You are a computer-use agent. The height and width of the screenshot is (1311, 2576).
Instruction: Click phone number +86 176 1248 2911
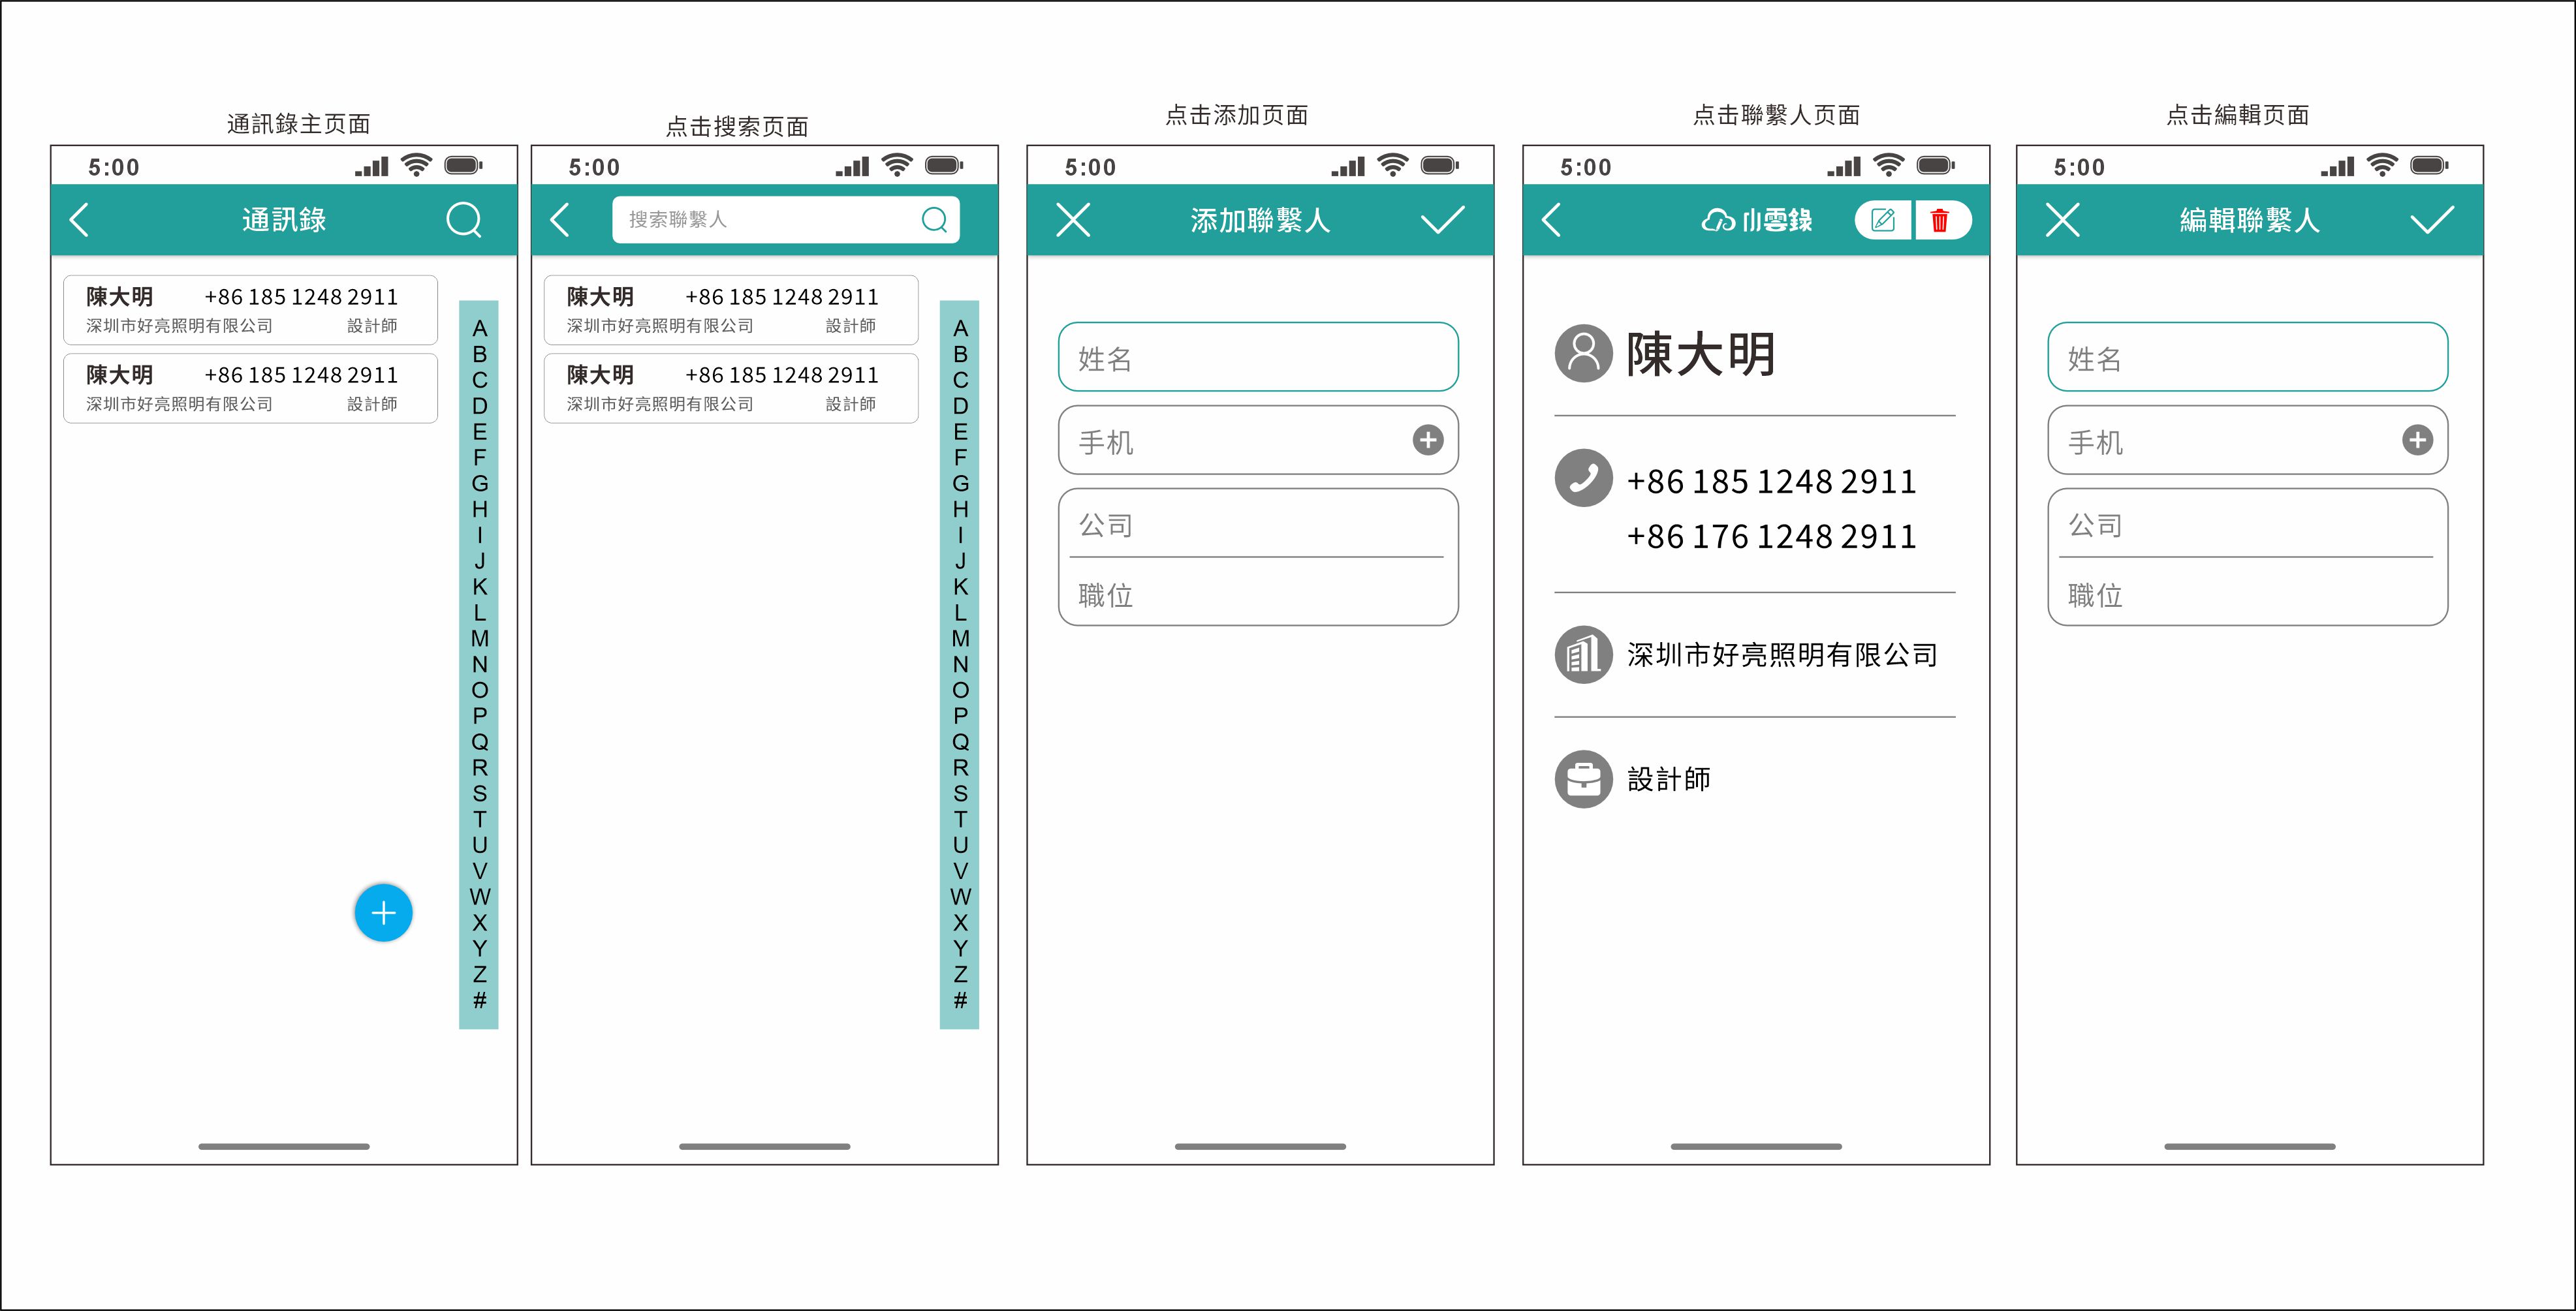tap(1770, 536)
